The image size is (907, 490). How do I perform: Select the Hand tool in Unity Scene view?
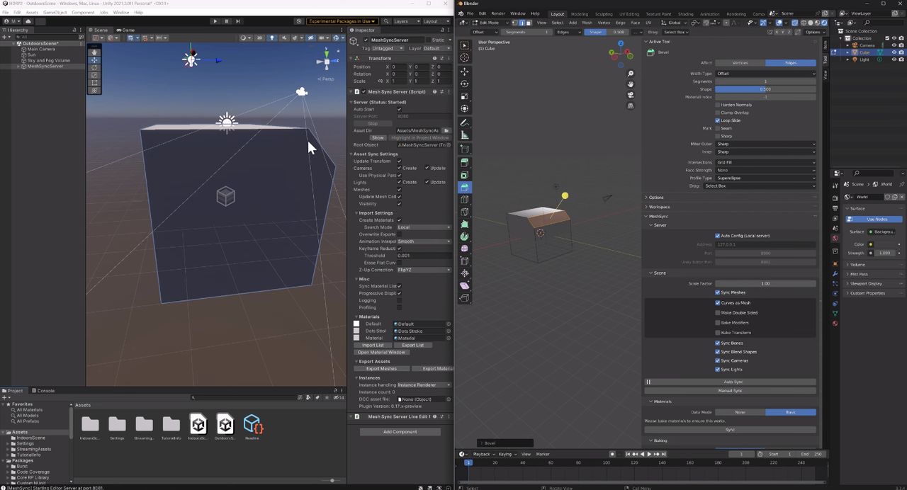94,52
